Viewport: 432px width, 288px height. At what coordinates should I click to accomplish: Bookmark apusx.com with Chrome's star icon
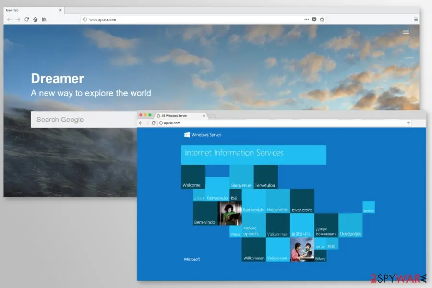408,123
